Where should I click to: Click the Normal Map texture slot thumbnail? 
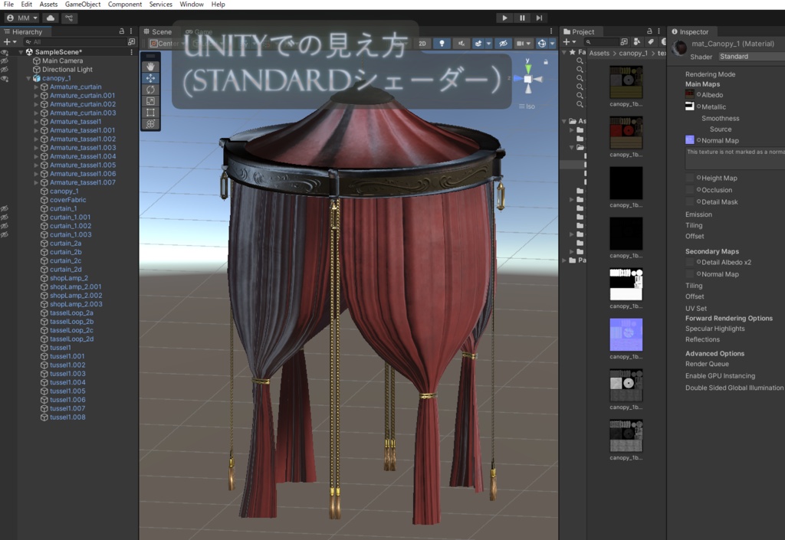[x=689, y=140]
